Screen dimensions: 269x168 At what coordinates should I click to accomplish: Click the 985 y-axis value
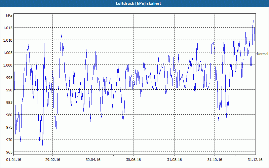click(9, 102)
